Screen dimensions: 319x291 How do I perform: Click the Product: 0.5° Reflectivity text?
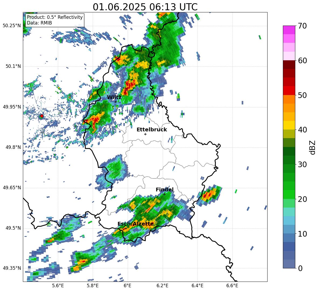click(55, 17)
